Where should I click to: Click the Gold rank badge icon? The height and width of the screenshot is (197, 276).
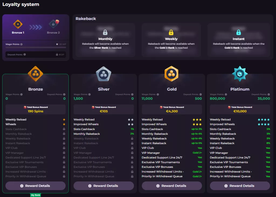pos(172,74)
